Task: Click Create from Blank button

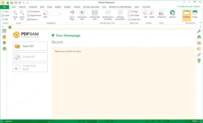Action: [x=30, y=67]
